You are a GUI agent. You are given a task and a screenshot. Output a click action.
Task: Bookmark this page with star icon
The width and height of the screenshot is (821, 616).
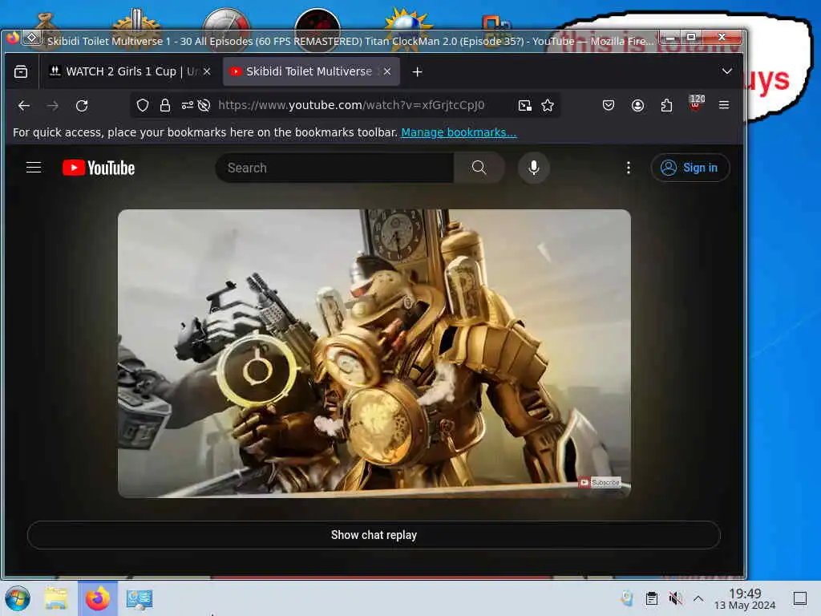point(548,105)
